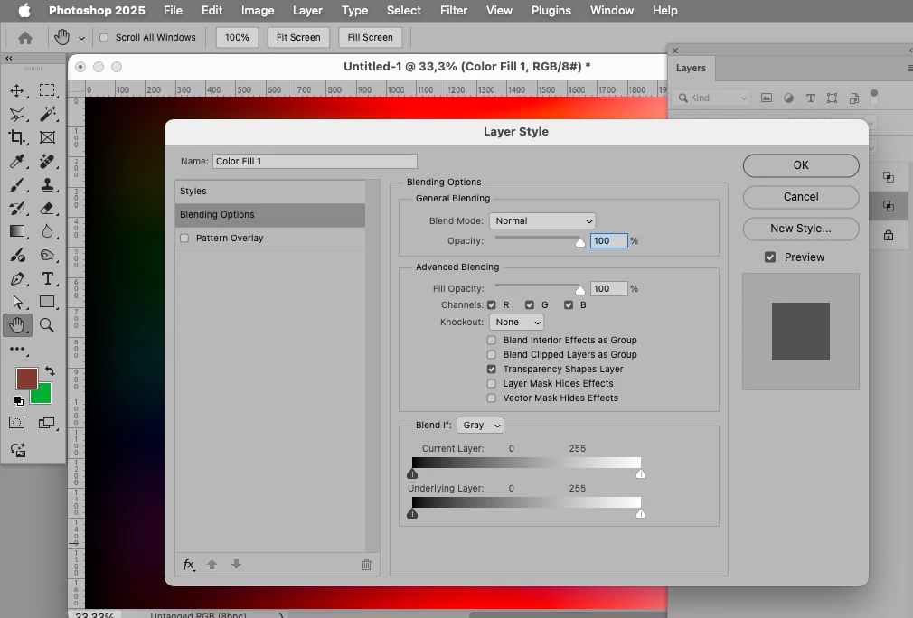Uncheck Transparency Shapes Layer
This screenshot has width=913, height=618.
click(492, 369)
